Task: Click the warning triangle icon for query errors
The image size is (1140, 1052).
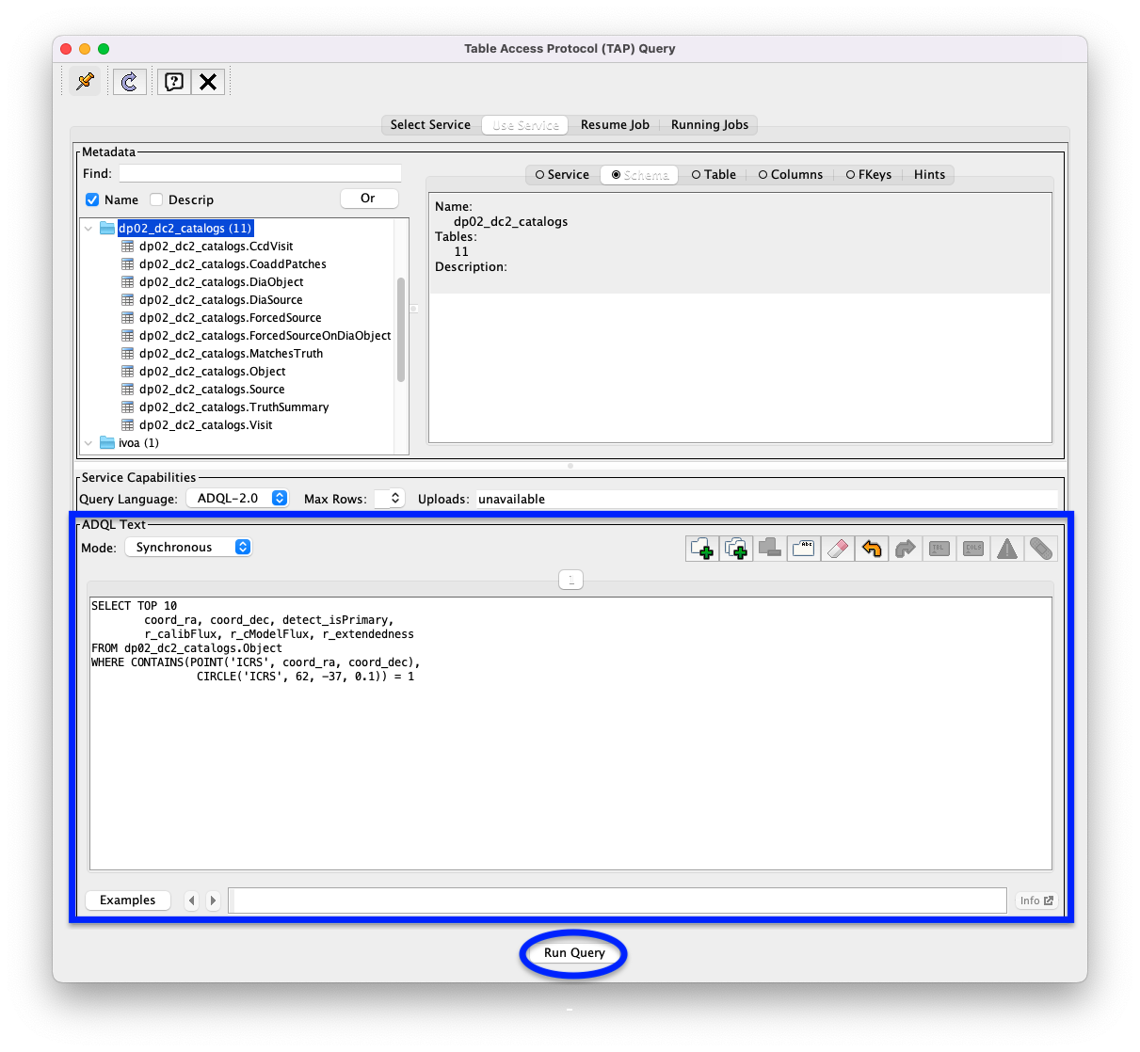Action: 1006,549
